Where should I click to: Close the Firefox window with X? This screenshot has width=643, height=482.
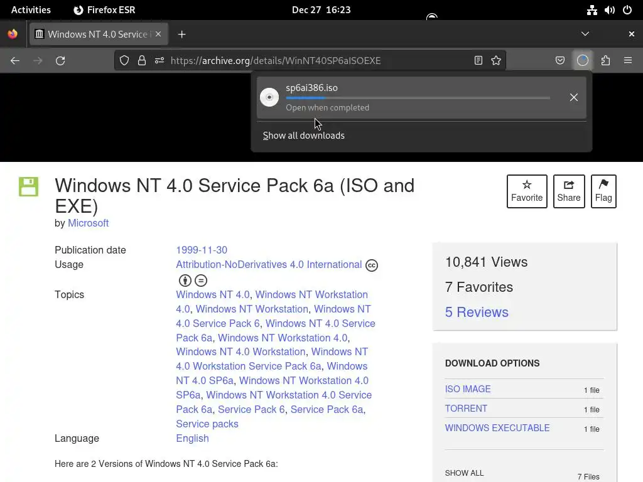[x=632, y=34]
